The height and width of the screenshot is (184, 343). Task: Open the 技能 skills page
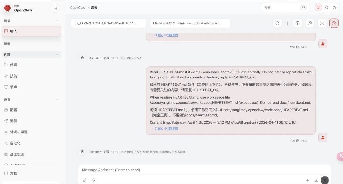(31, 76)
